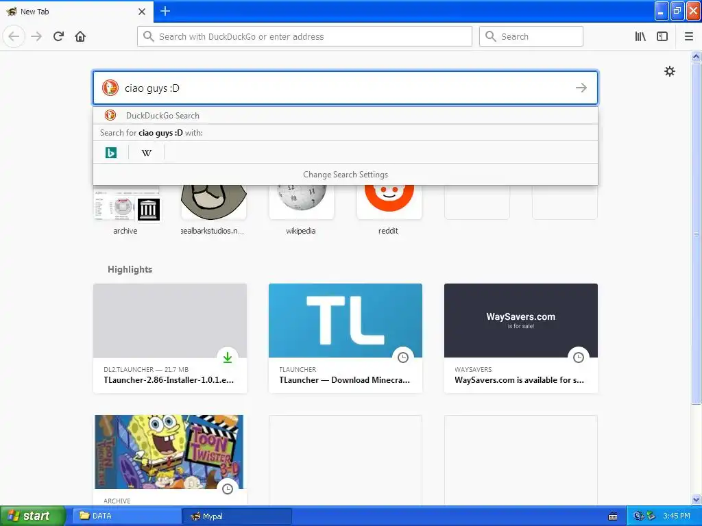Submit search with the arrow in search box
The image size is (702, 526).
[x=581, y=88]
